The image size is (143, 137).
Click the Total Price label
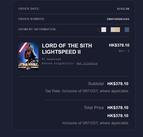coord(94,108)
